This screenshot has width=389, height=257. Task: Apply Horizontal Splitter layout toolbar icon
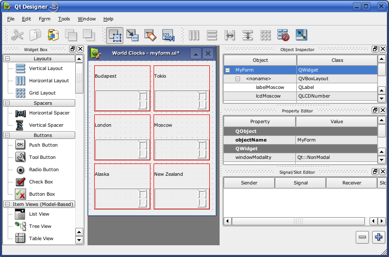[x=230, y=35]
